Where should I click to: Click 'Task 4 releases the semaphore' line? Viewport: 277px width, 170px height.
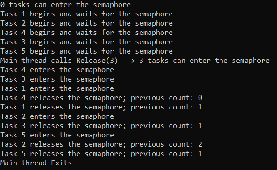(101, 98)
